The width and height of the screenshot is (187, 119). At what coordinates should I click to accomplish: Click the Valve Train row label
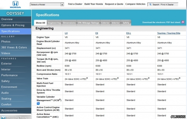42,79
